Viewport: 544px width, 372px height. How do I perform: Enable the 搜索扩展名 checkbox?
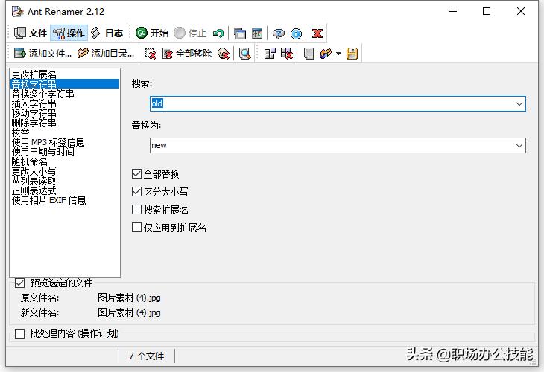(x=136, y=210)
